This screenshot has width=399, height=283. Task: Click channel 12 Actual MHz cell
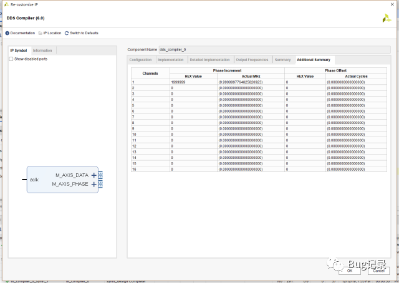tap(251, 146)
